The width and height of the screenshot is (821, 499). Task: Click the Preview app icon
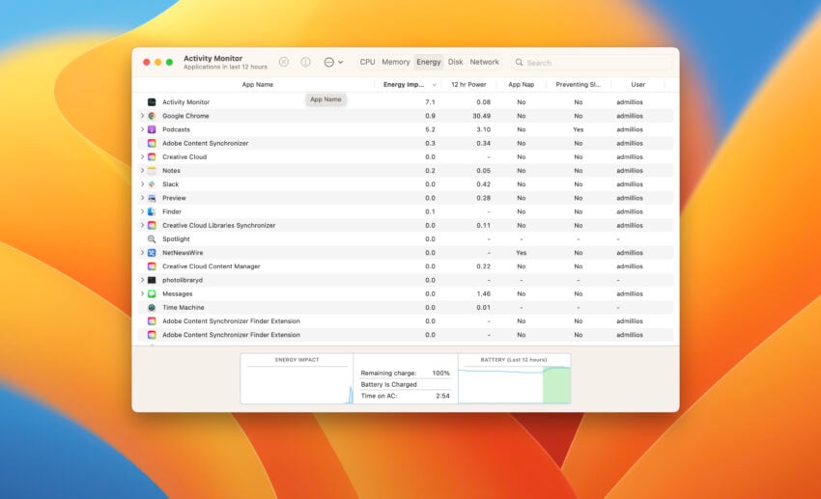(152, 198)
